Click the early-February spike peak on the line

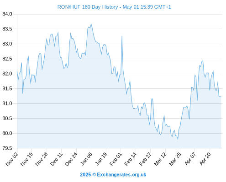pos(122,36)
